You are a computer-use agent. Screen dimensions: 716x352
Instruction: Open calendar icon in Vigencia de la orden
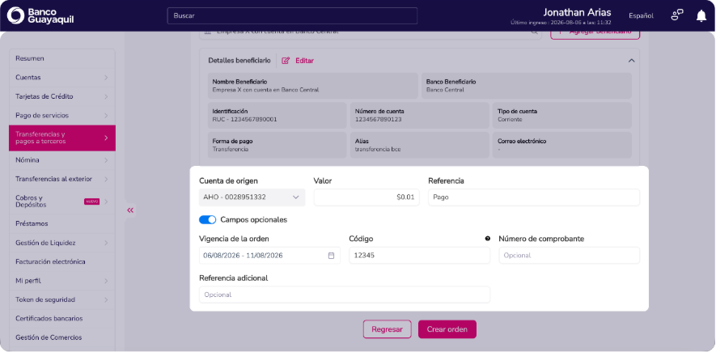coord(331,256)
